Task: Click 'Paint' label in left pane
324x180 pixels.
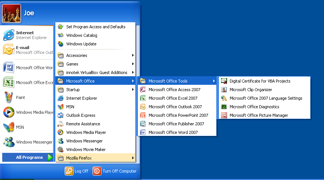Action: point(20,97)
